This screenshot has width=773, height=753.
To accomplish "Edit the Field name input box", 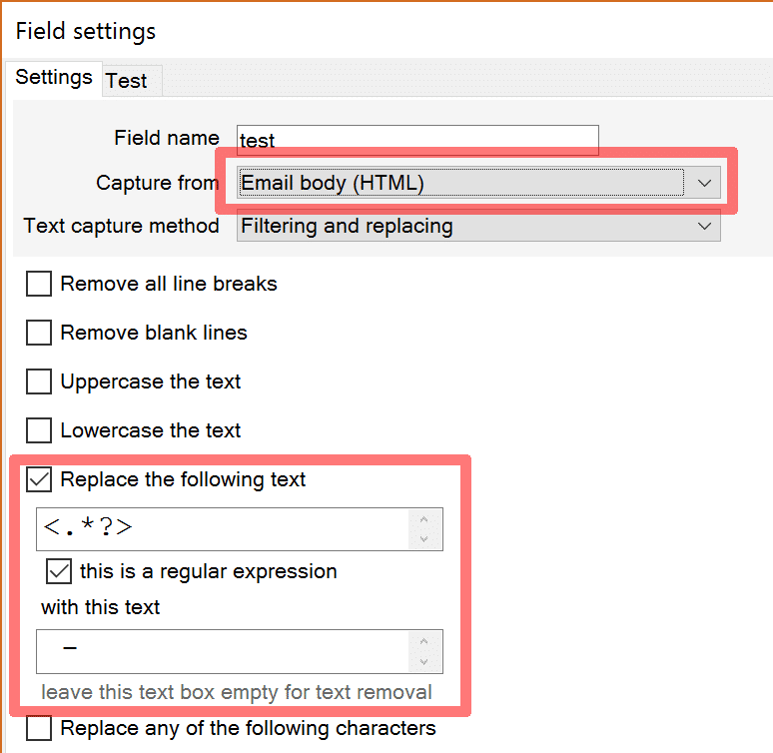I will (417, 140).
